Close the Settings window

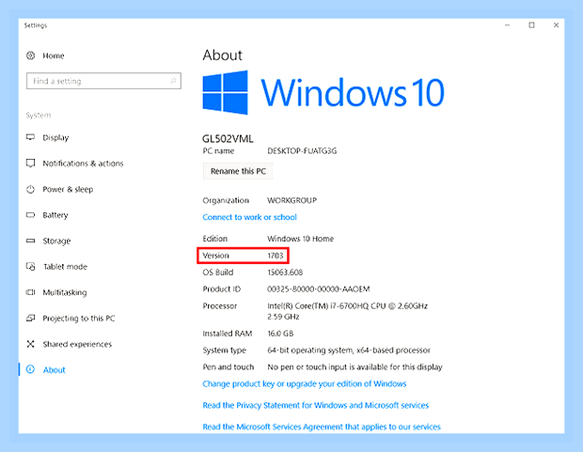click(557, 25)
